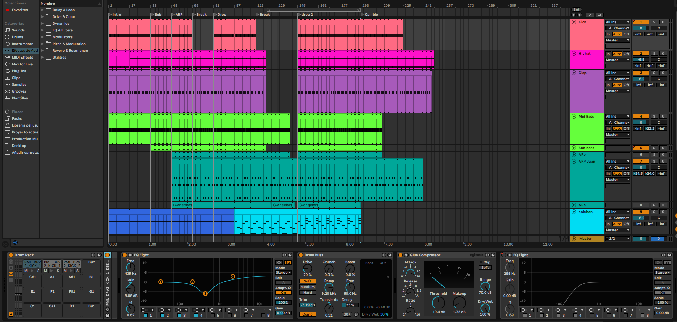Click the Glue Compressor device activator

(x=400, y=255)
